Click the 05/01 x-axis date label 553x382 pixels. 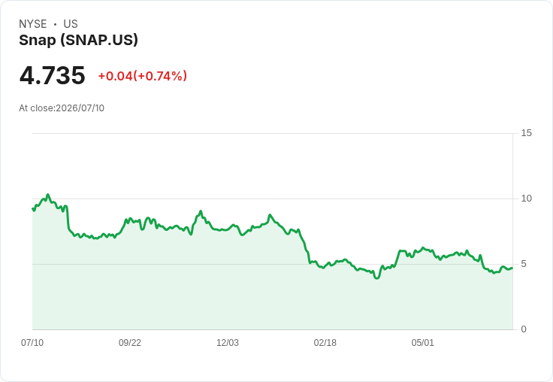pos(422,342)
